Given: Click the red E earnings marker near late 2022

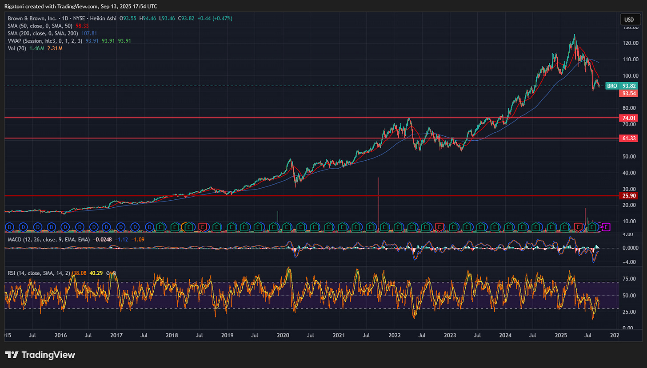Looking at the screenshot, I should (439, 227).
